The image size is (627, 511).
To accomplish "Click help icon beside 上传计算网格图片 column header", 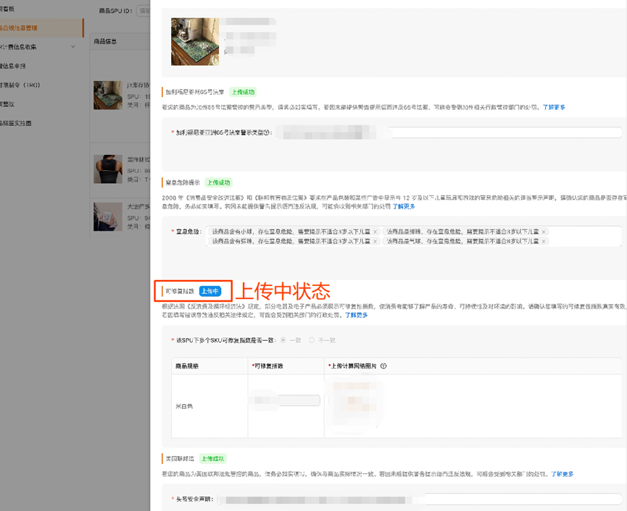I will pos(383,366).
